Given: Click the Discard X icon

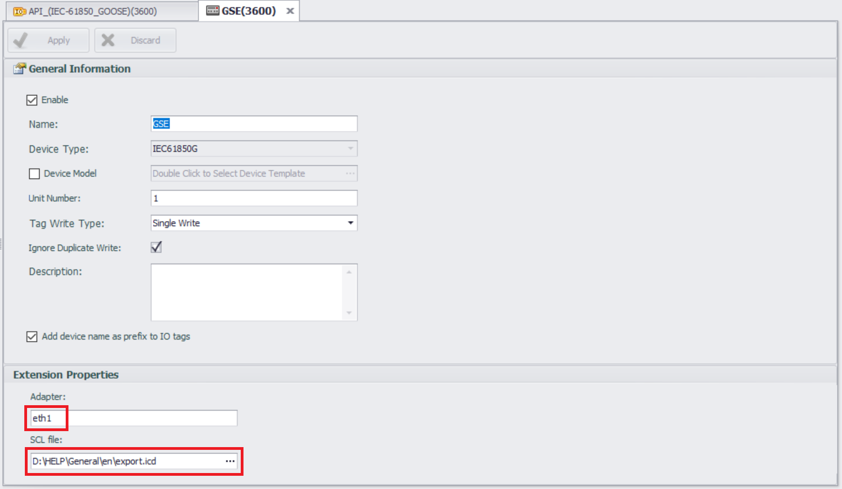Looking at the screenshot, I should tap(108, 40).
